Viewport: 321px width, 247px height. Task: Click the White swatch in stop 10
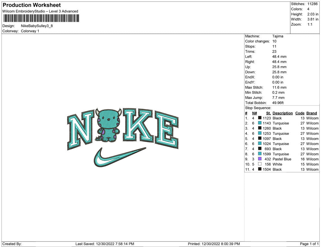pyautogui.click(x=260, y=164)
